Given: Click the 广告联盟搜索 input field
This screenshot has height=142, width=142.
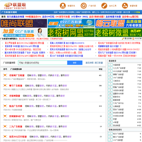Looking at the screenshot, I should 43,63.
